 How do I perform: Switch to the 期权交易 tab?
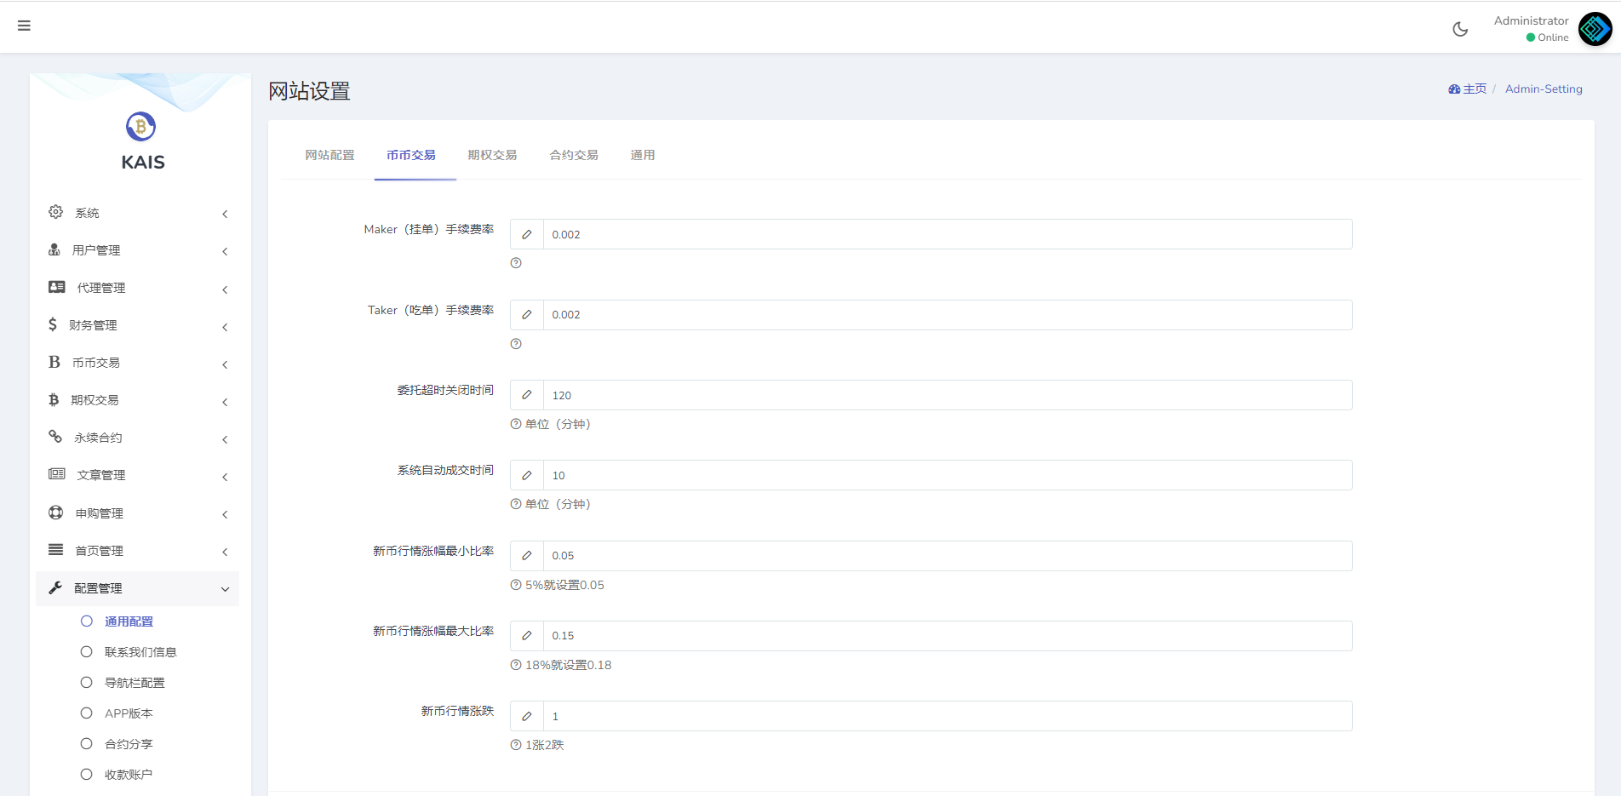492,155
